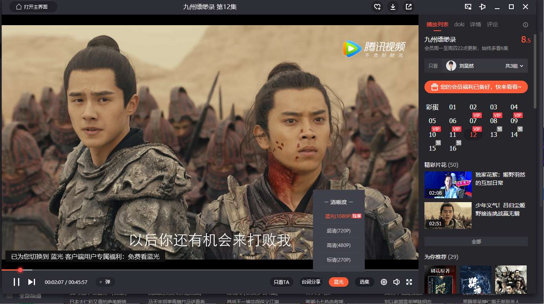Select episode 16
The width and height of the screenshot is (544, 304).
point(453,148)
